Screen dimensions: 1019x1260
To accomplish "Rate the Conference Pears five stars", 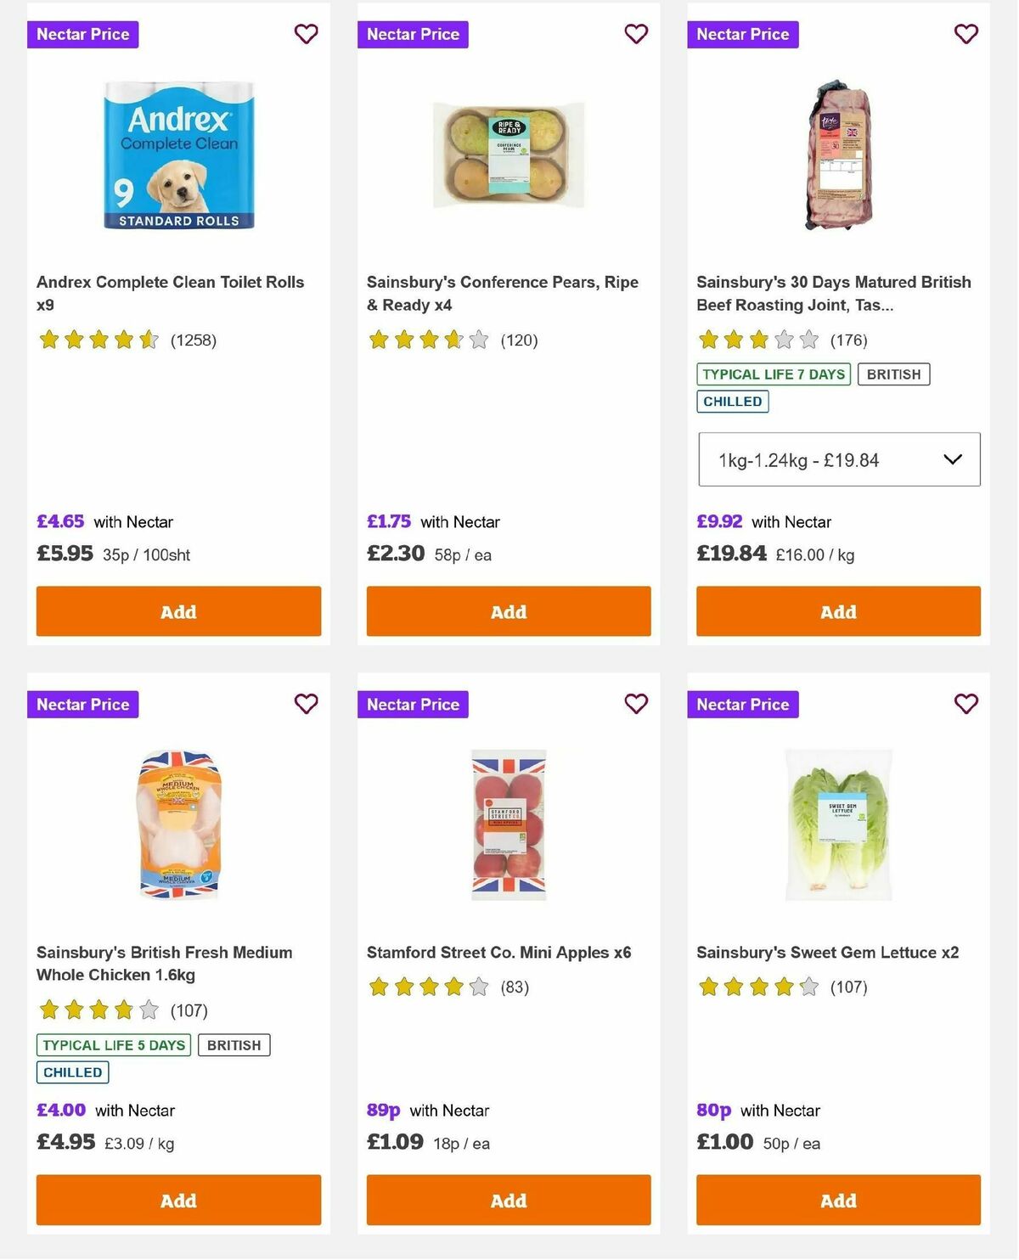I will click(478, 340).
